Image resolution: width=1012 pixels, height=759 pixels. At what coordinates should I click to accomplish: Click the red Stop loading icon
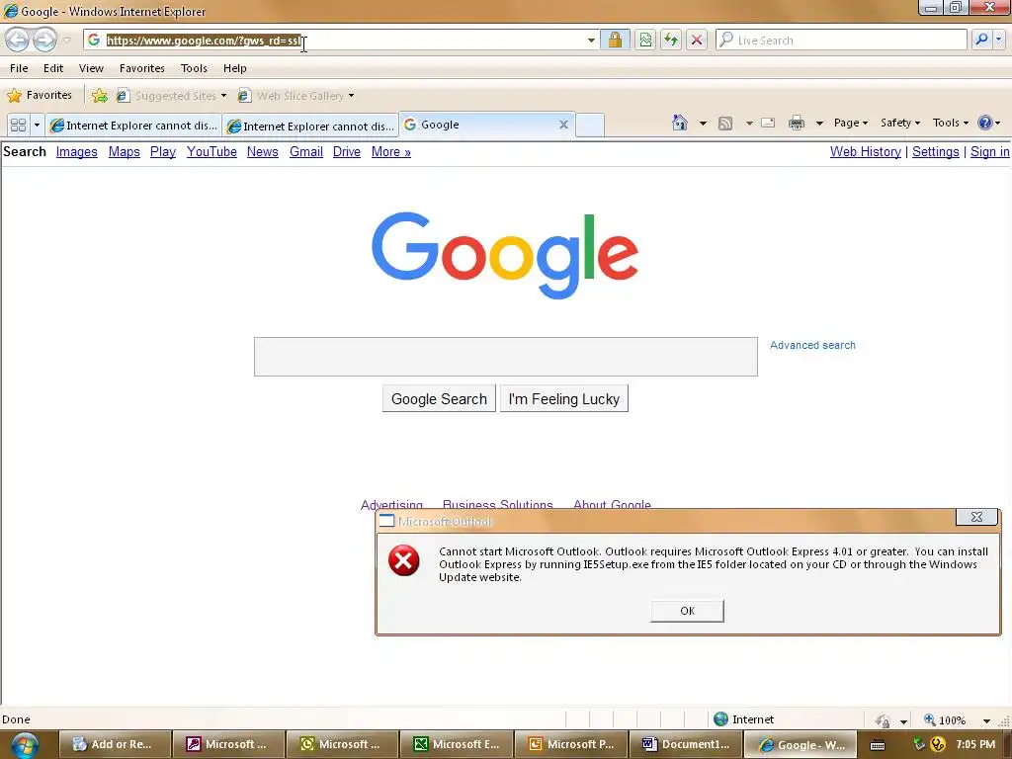point(697,40)
